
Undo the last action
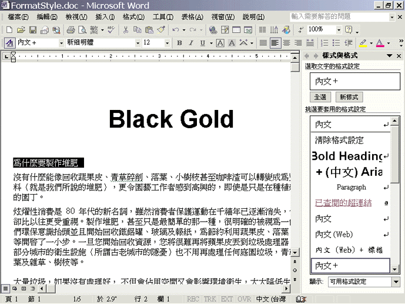pyautogui.click(x=176, y=30)
